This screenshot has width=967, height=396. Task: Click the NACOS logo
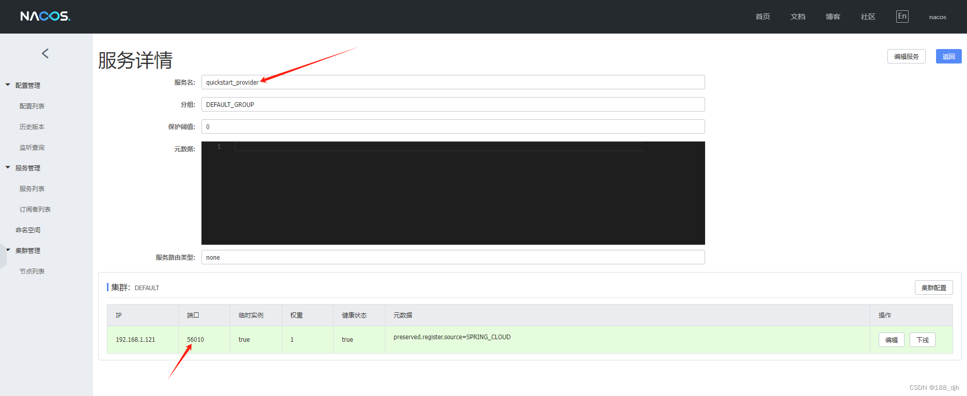click(45, 17)
